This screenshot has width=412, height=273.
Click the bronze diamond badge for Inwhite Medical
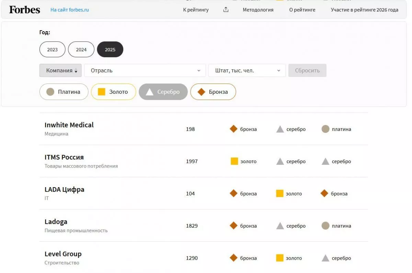[x=233, y=129]
